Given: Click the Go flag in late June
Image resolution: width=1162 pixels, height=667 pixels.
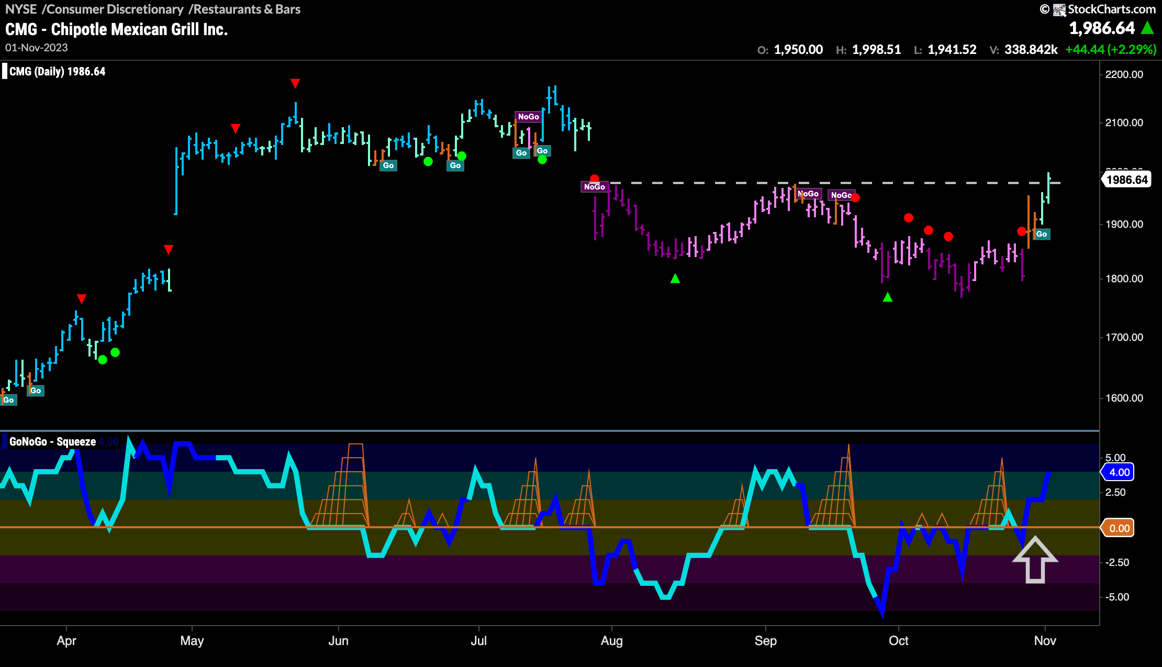Looking at the screenshot, I should tap(455, 165).
